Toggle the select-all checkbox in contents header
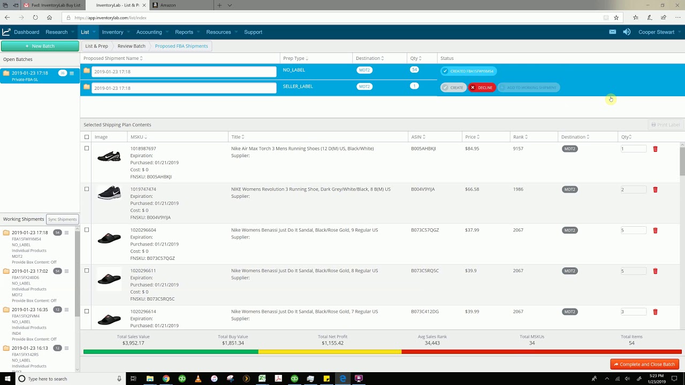 click(x=87, y=137)
